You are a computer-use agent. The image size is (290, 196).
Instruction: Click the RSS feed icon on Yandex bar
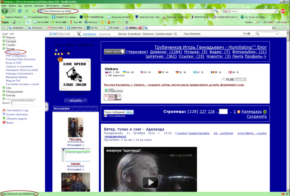102,22
